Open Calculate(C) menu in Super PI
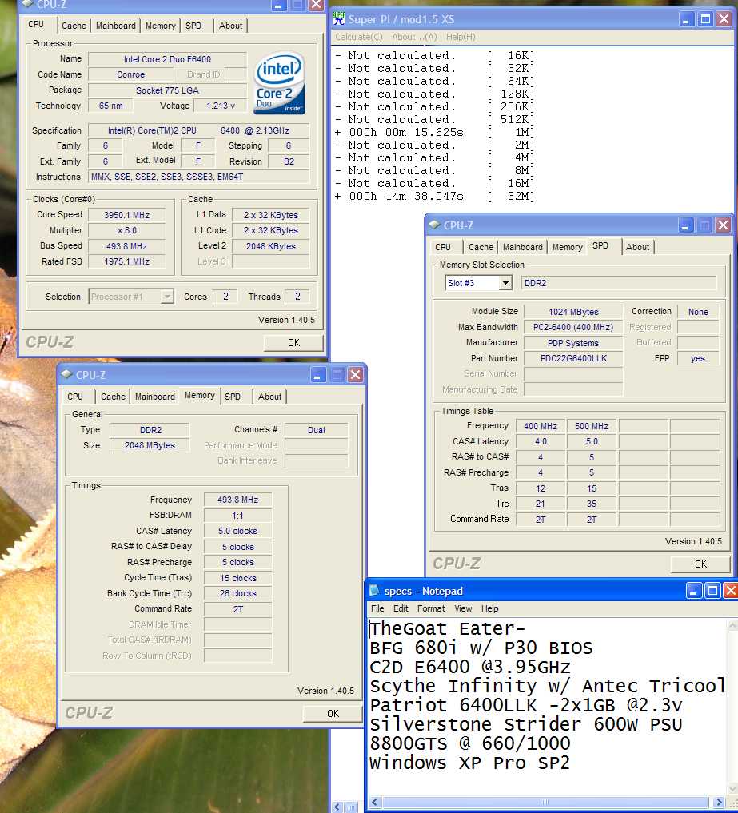 [359, 37]
